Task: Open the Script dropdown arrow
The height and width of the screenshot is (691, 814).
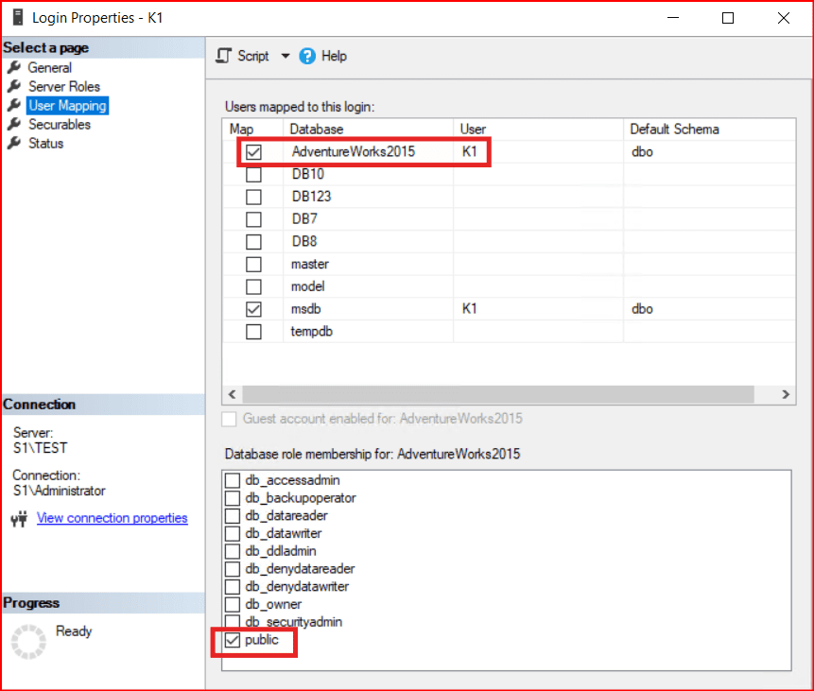Action: [286, 57]
